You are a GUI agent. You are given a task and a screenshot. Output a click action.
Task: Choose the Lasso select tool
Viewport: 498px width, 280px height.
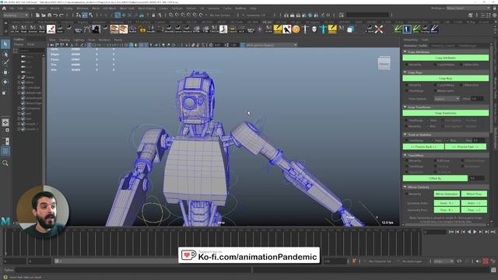click(5, 54)
